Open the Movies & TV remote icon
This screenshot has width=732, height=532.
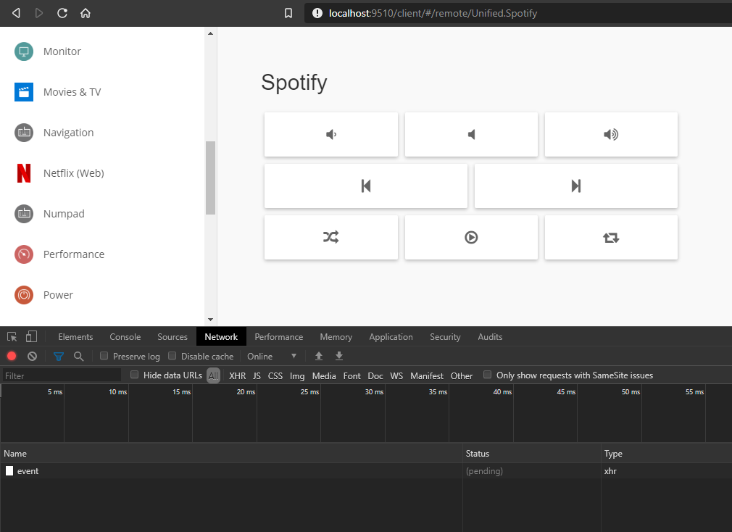(x=24, y=92)
